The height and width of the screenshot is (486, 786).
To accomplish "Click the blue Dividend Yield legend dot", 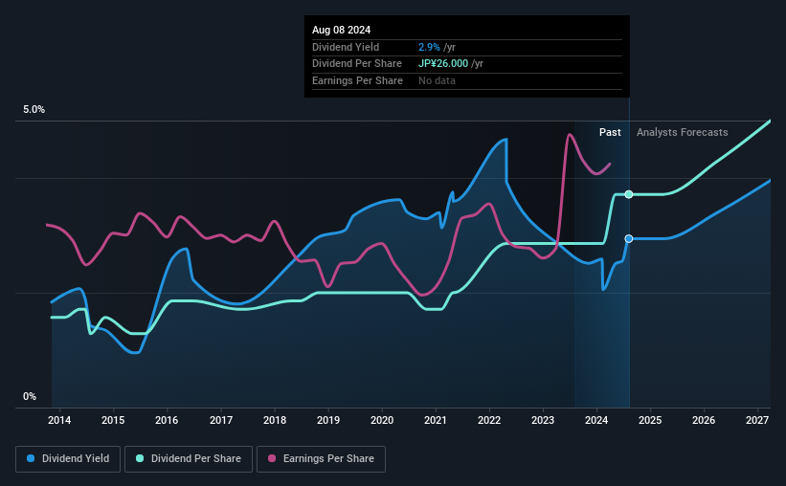I will pyautogui.click(x=31, y=458).
